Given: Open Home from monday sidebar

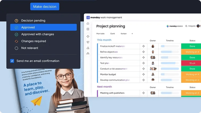Looking at the screenshot, I should (x=88, y=24).
